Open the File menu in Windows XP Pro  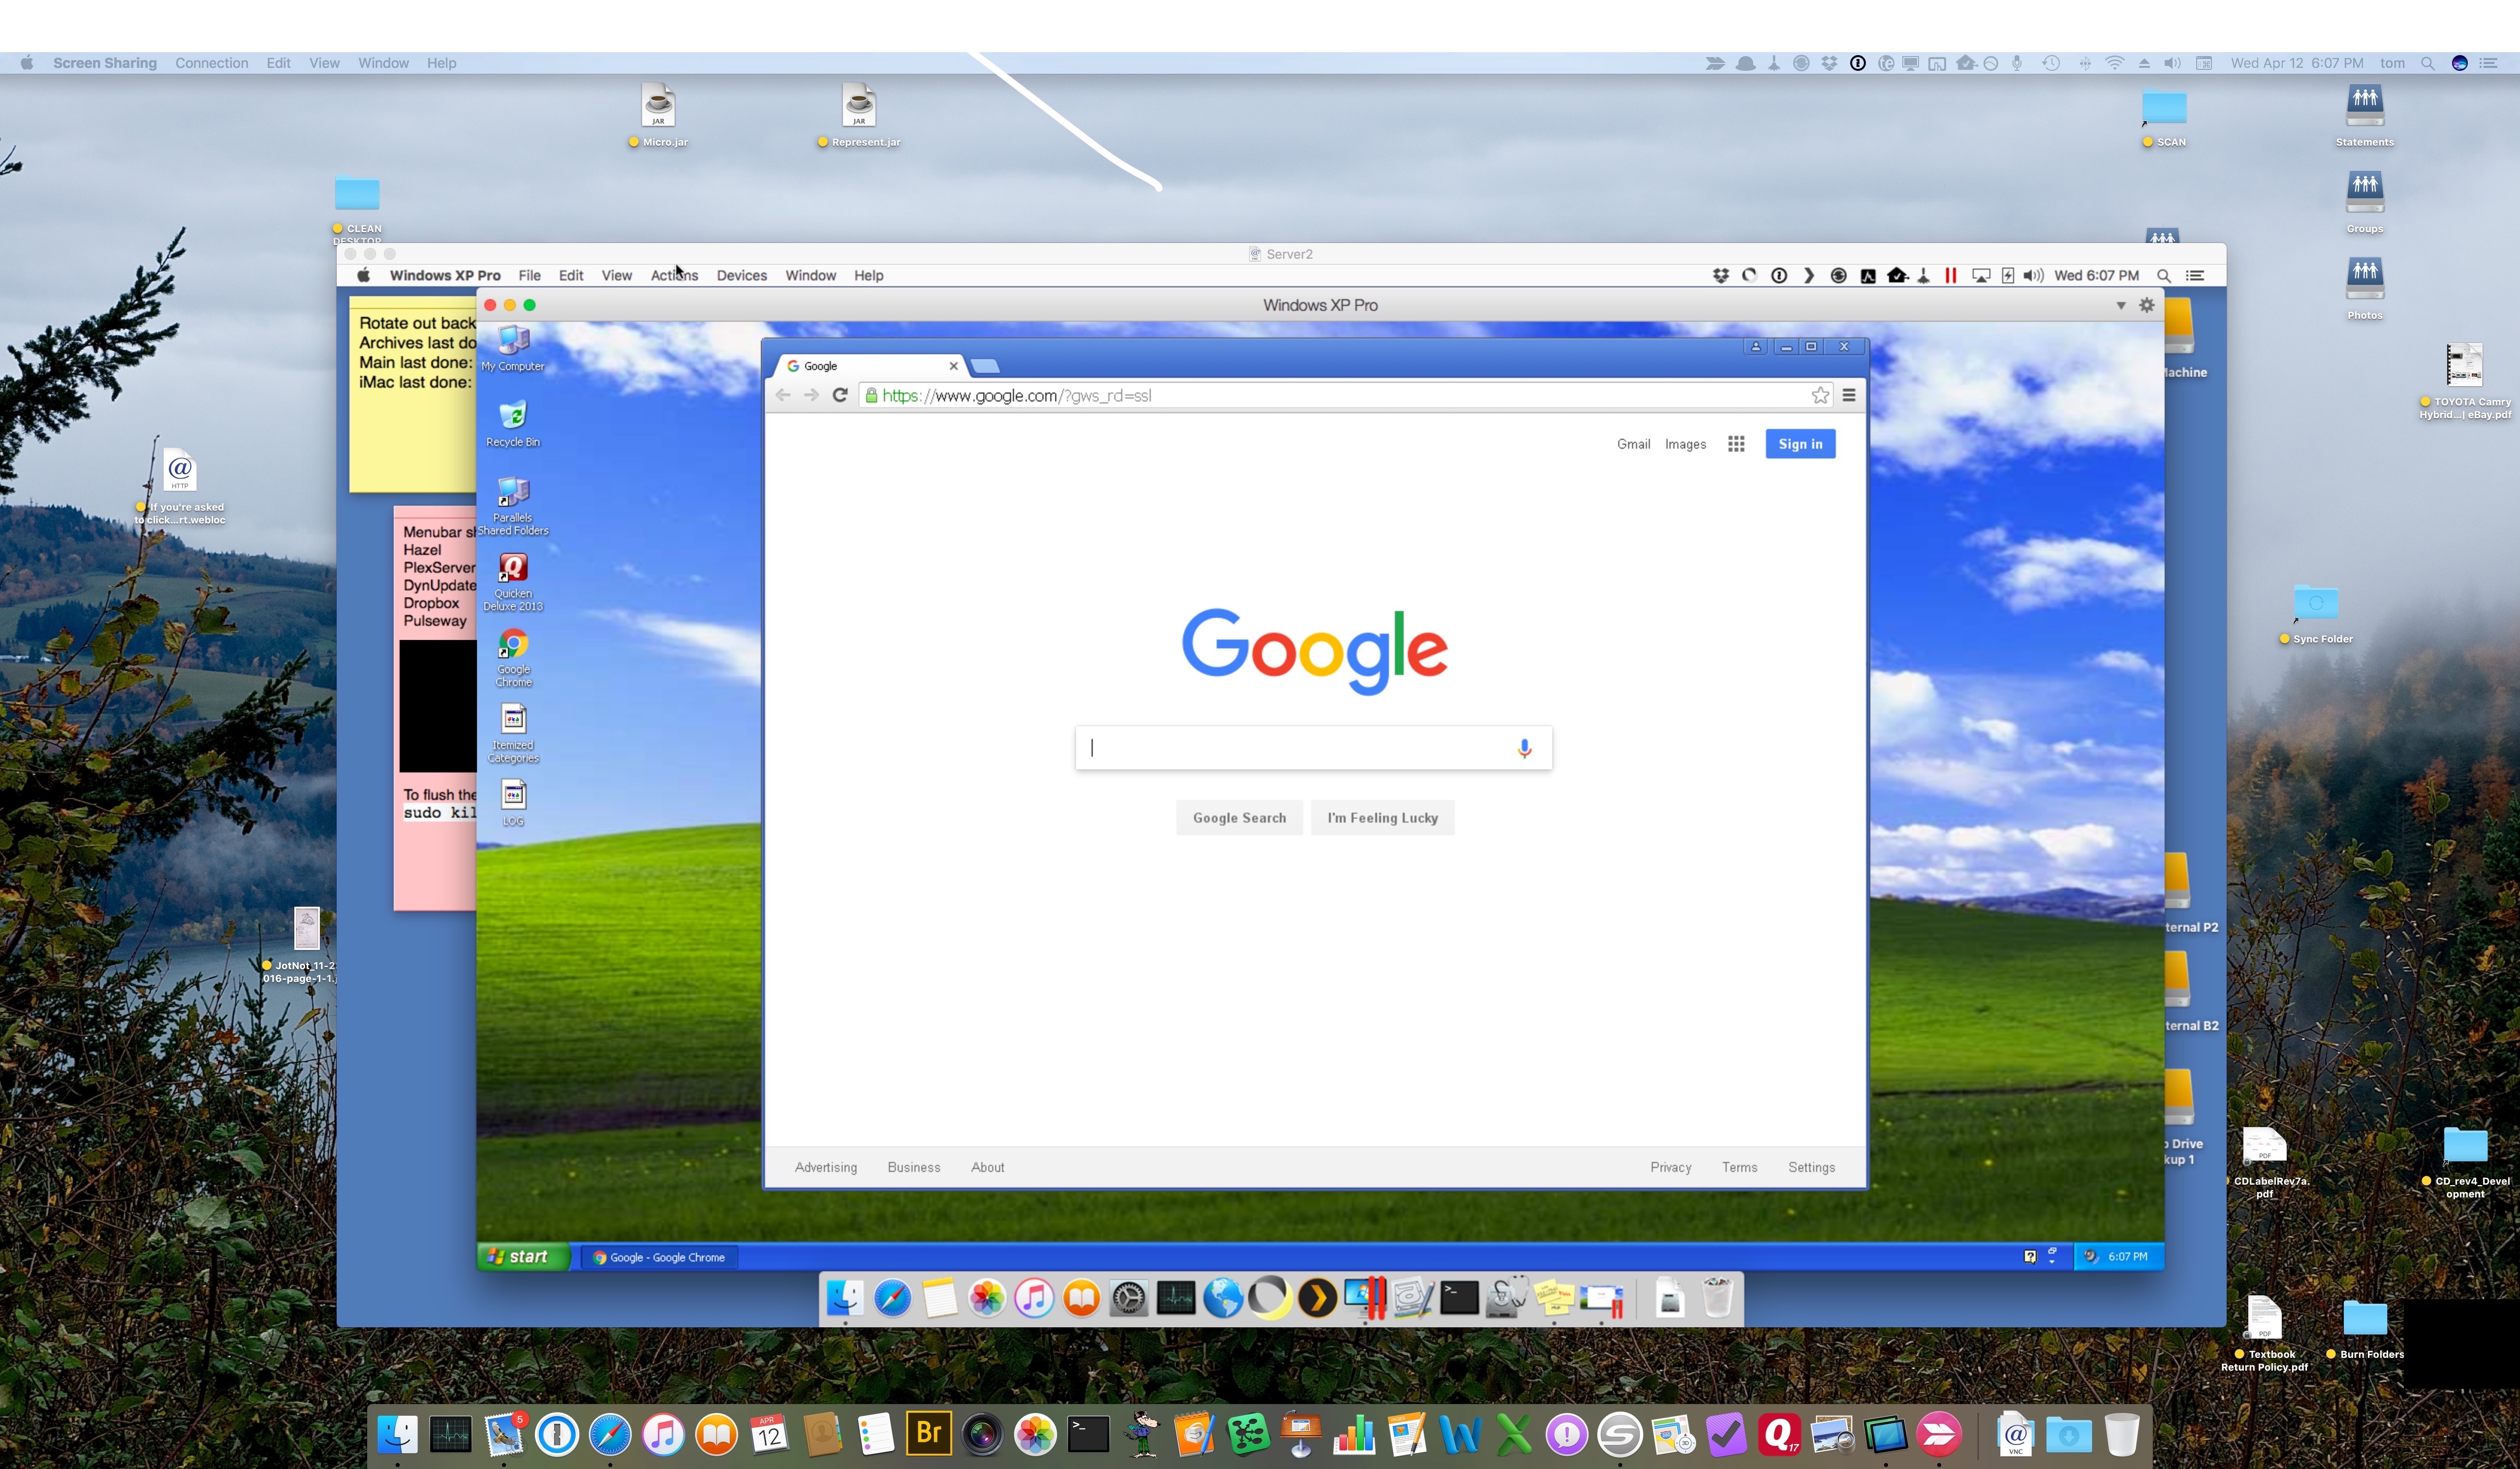(529, 276)
